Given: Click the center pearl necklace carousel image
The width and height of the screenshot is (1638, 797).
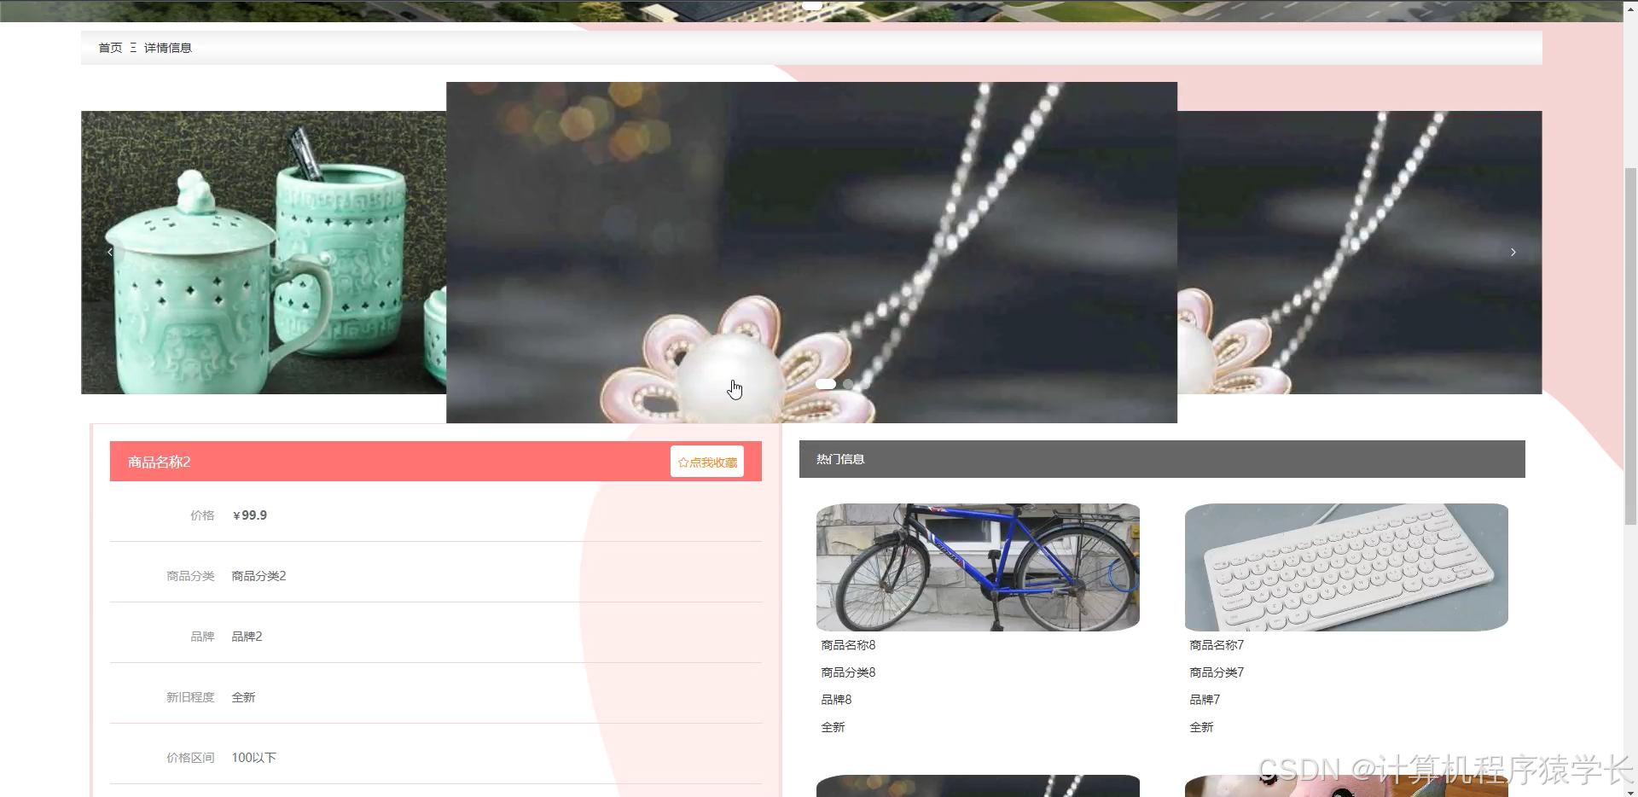Looking at the screenshot, I should pos(811,253).
